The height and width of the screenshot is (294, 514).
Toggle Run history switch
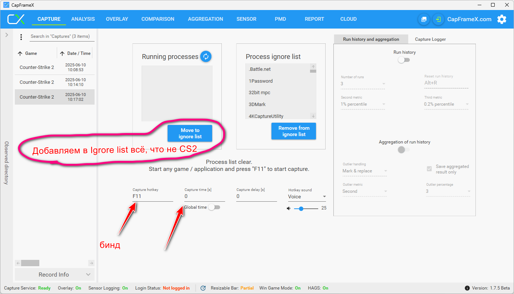click(404, 60)
